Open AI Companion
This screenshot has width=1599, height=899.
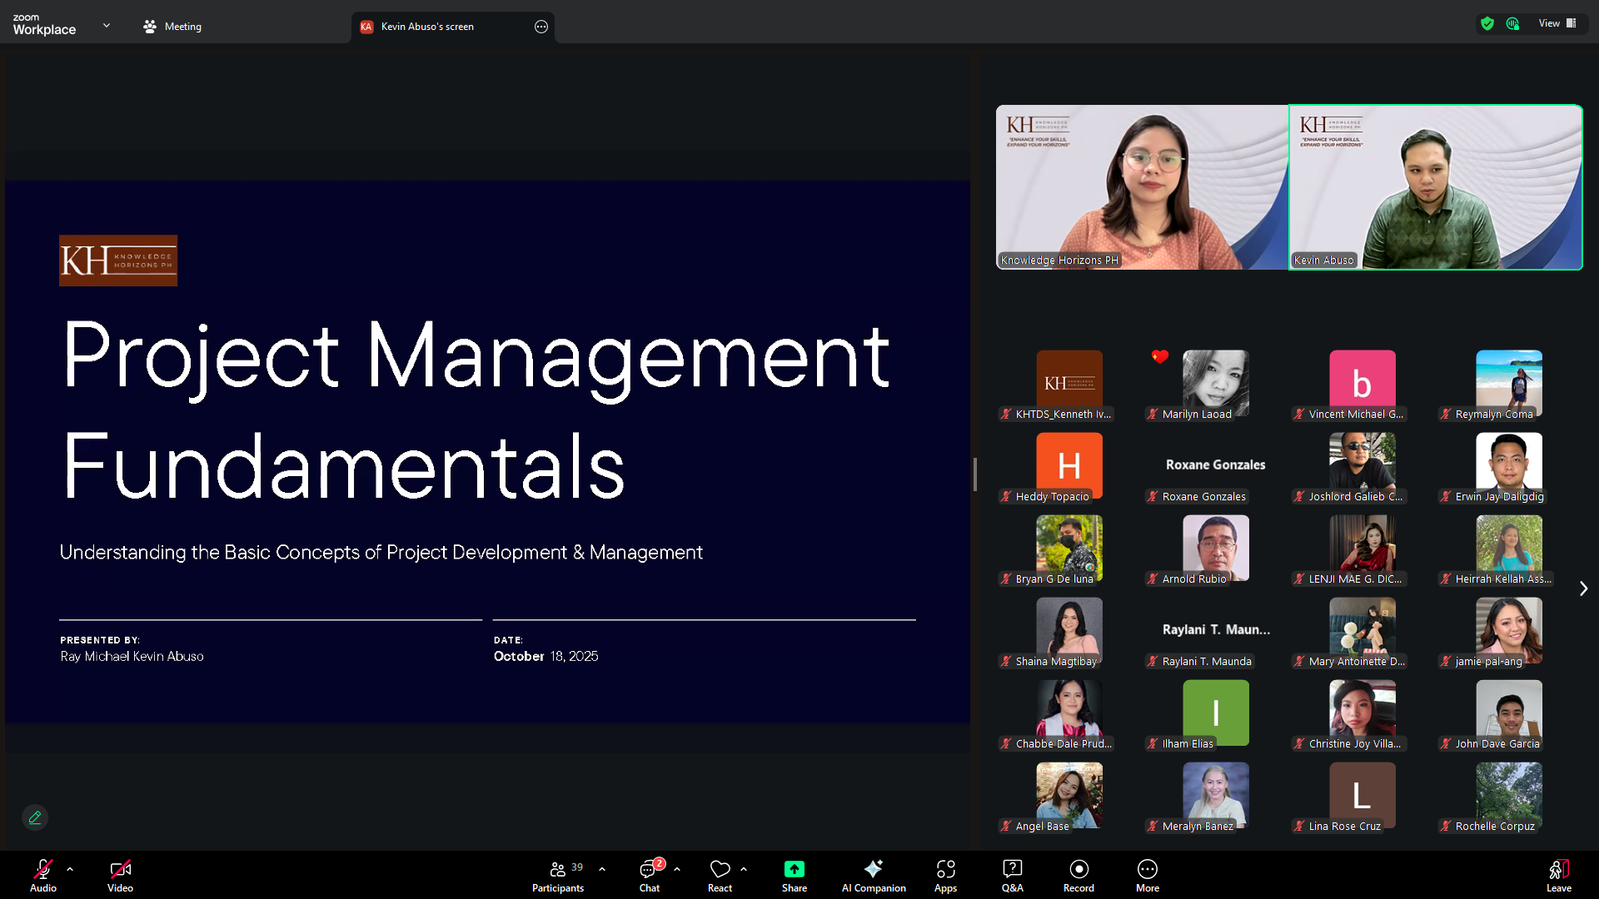tap(873, 876)
